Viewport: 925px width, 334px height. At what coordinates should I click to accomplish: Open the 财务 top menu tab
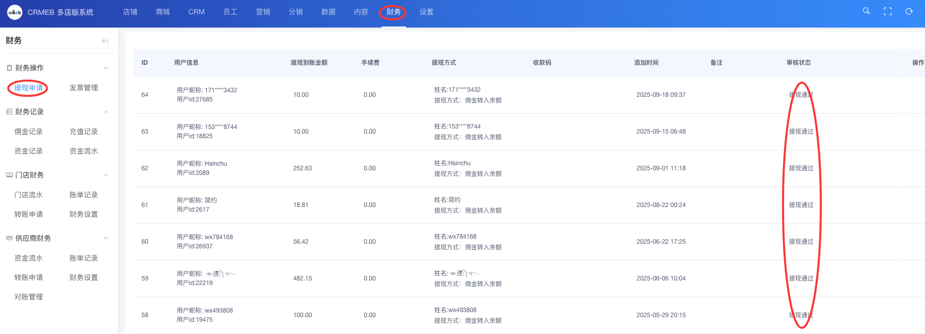point(393,12)
